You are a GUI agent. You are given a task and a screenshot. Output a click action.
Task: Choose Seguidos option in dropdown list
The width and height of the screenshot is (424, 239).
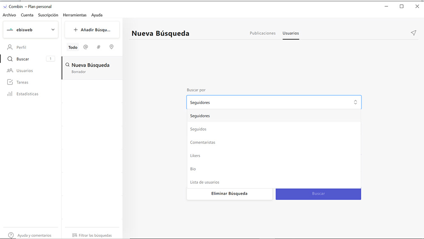[274, 129]
